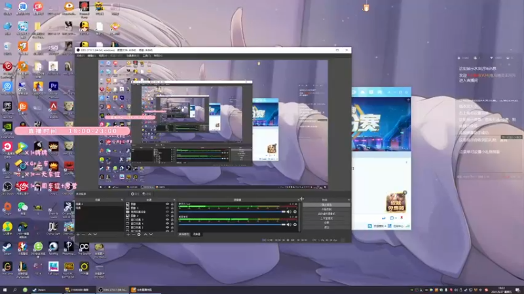This screenshot has height=294, width=524.
Task: Pop out the 控件 dock via header icon
Action: pyautogui.click(x=348, y=200)
